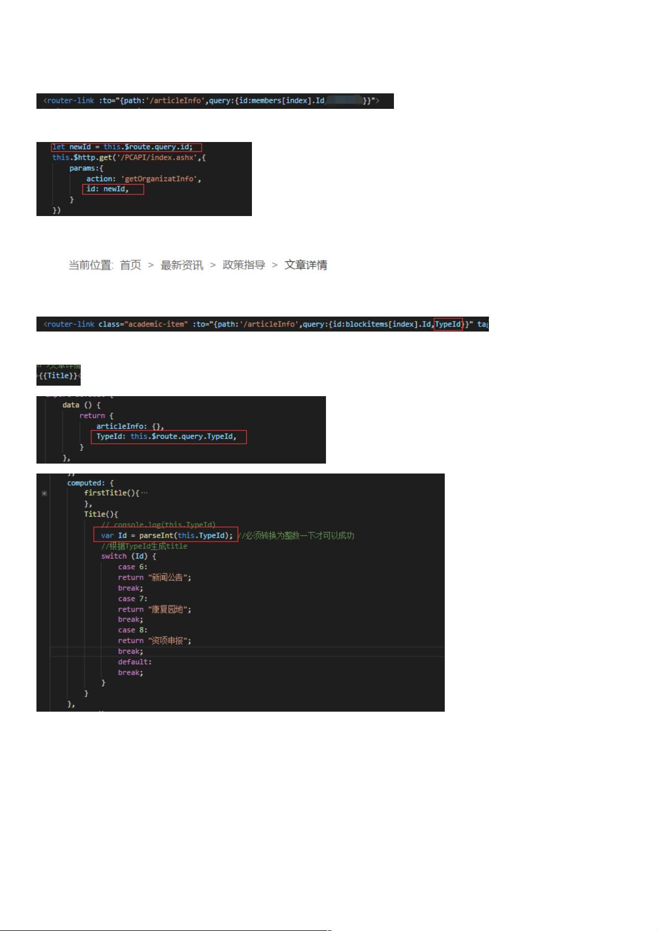The image size is (658, 931).
Task: Click the red-boxed TypeId in router-link
Action: (448, 324)
